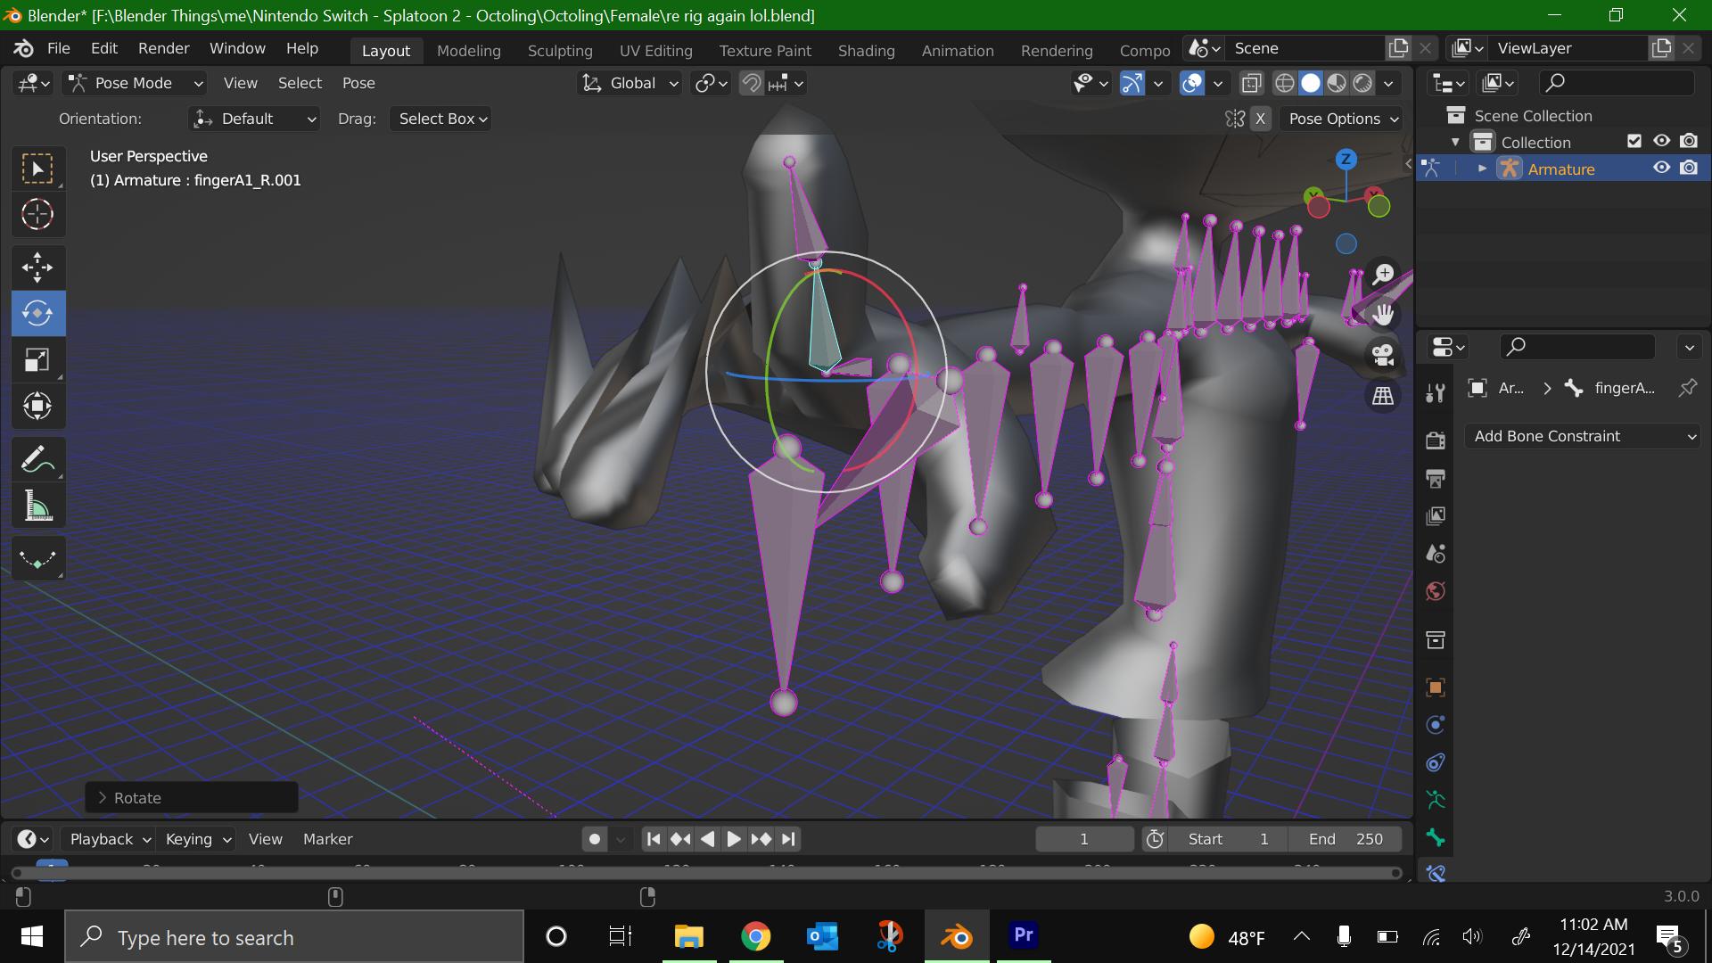Switch to the Animation workspace tab
Screen dimensions: 1712x963
957,51
